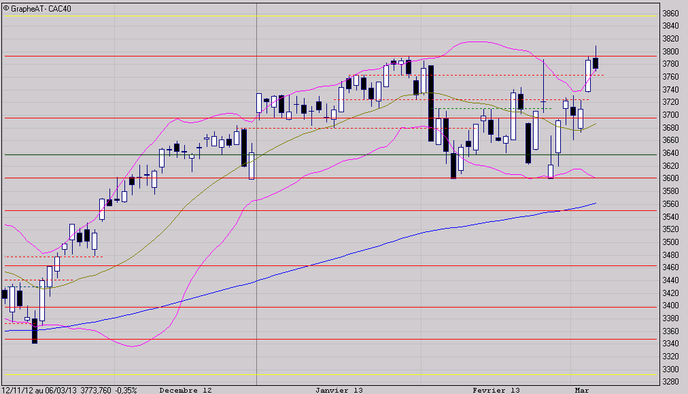Click the 3400 price scale label
Viewport: 688px width, 394px height.
click(670, 306)
